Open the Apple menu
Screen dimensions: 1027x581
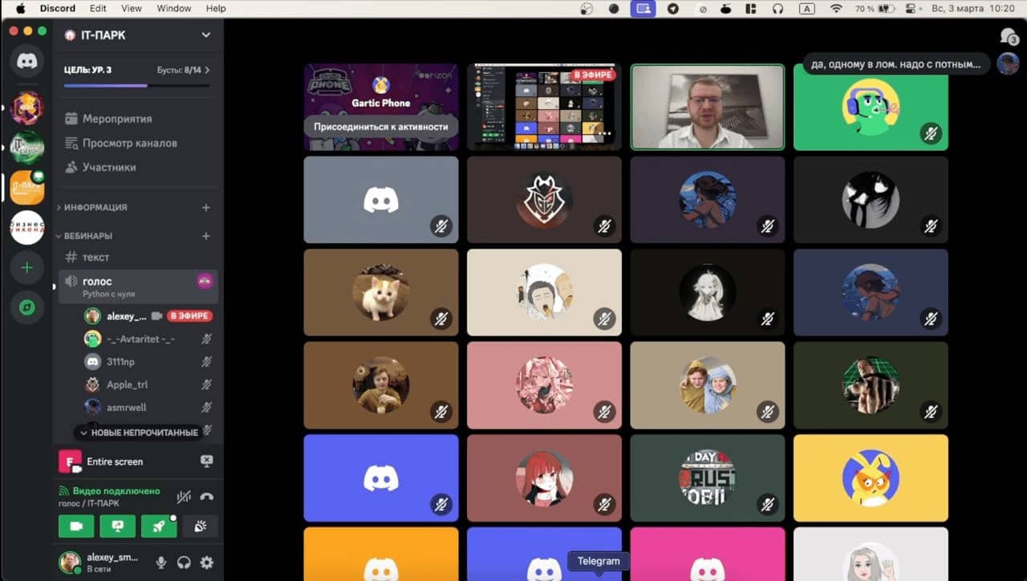20,9
